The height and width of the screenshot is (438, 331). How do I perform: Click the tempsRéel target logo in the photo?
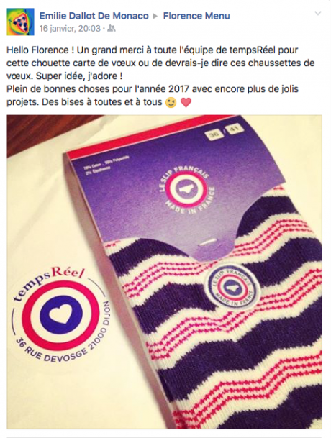(x=61, y=315)
